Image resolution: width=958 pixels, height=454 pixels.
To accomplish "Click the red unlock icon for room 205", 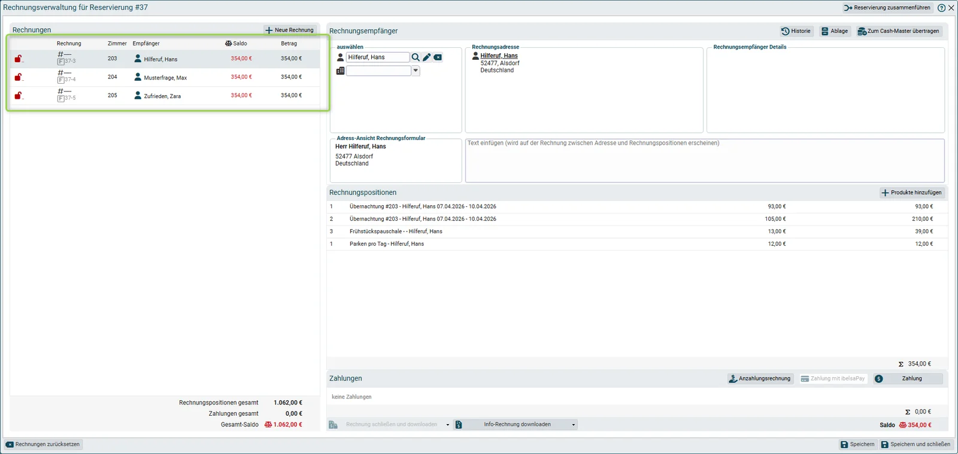I will tap(18, 96).
